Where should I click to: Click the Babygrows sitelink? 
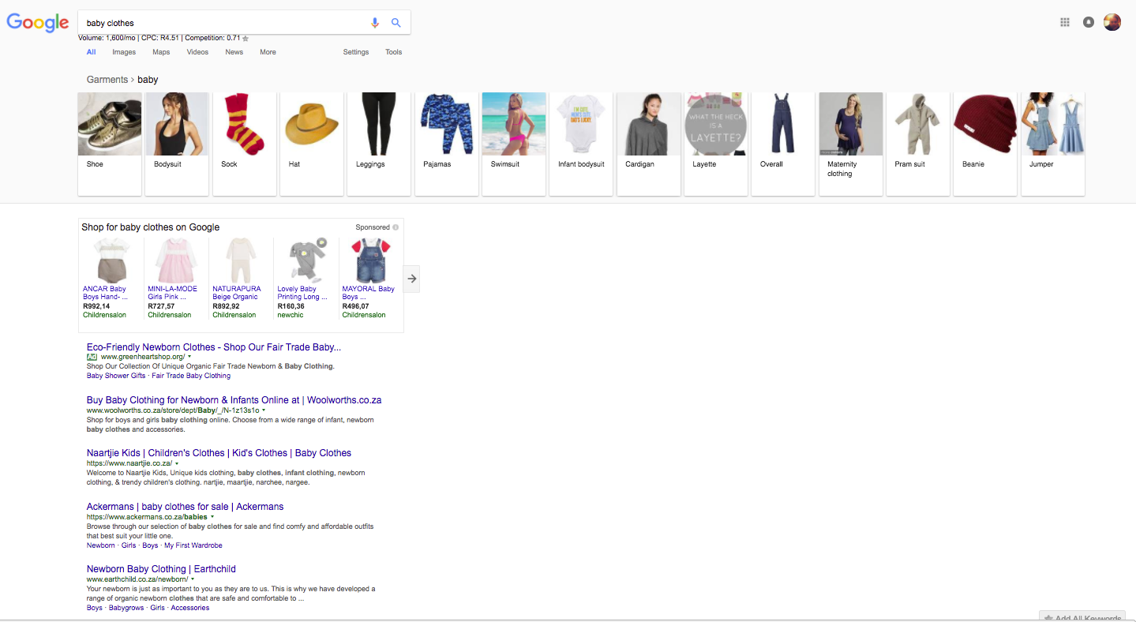(126, 608)
